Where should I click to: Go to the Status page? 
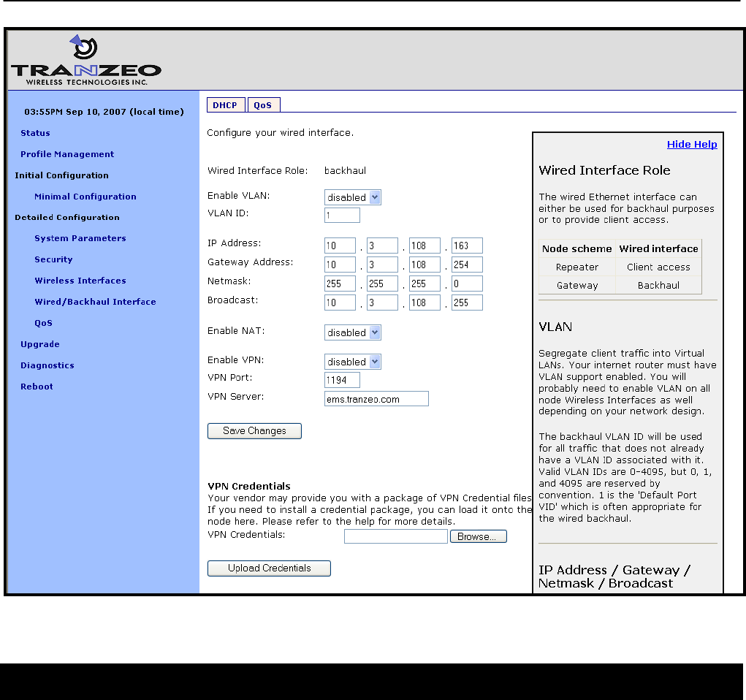[x=35, y=133]
